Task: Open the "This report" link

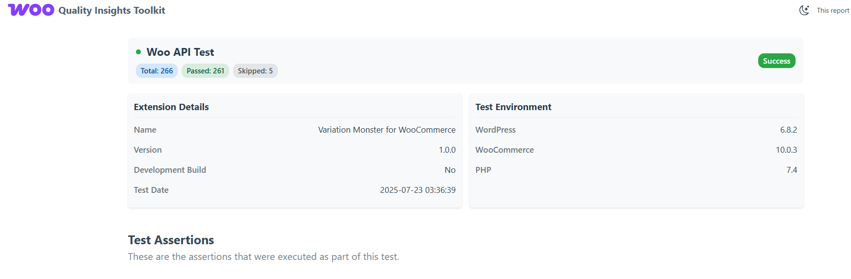Action: click(832, 10)
